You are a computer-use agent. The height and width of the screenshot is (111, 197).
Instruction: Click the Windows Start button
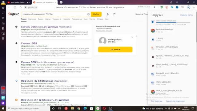(3, 108)
